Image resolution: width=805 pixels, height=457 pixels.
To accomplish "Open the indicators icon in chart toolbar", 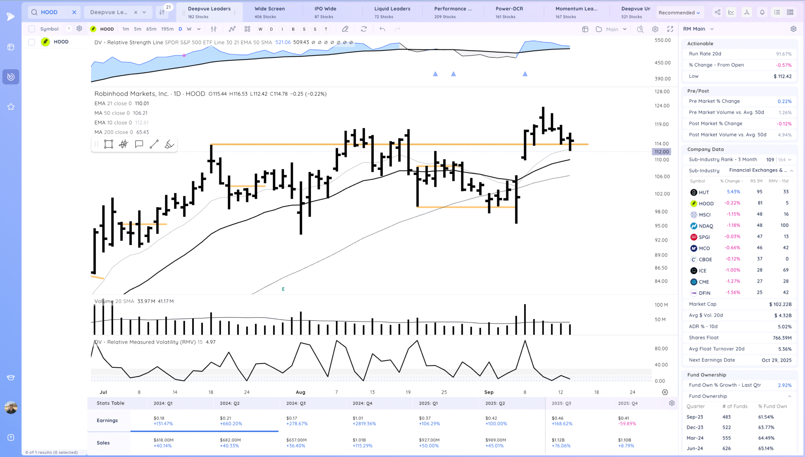I will 232,29.
